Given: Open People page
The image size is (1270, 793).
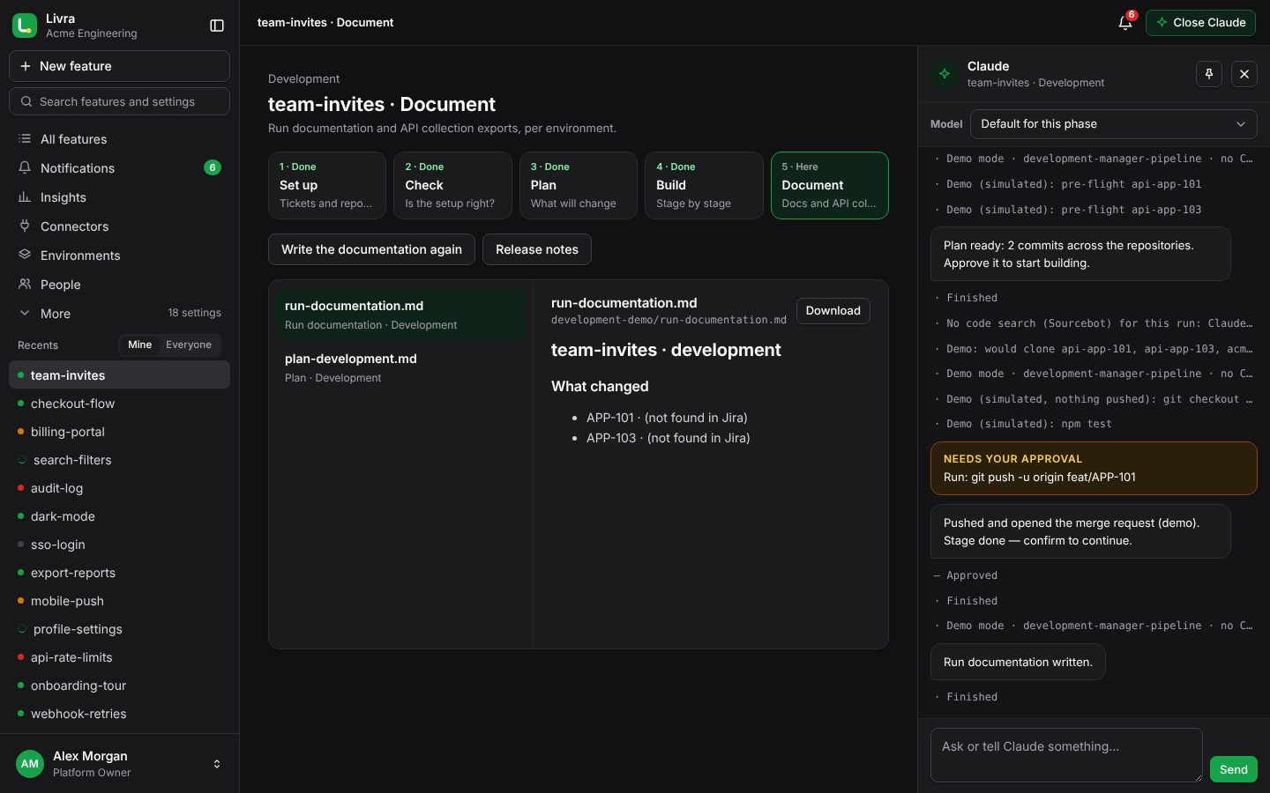Looking at the screenshot, I should [x=119, y=285].
